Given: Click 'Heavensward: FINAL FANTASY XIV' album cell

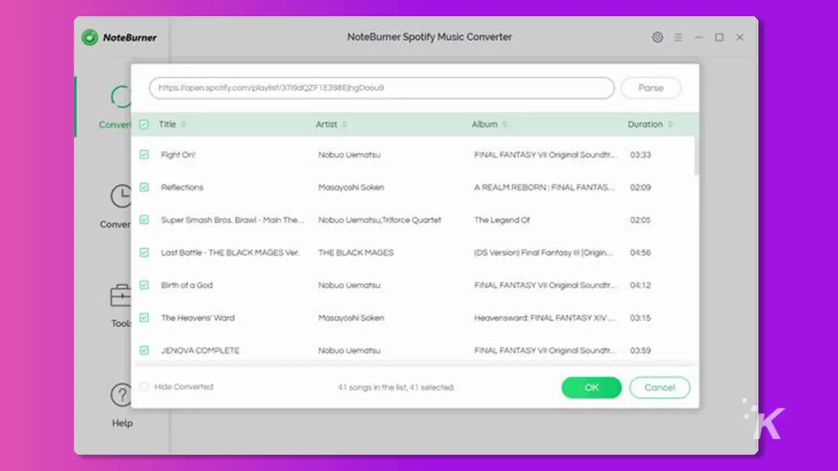Looking at the screenshot, I should coord(544,318).
